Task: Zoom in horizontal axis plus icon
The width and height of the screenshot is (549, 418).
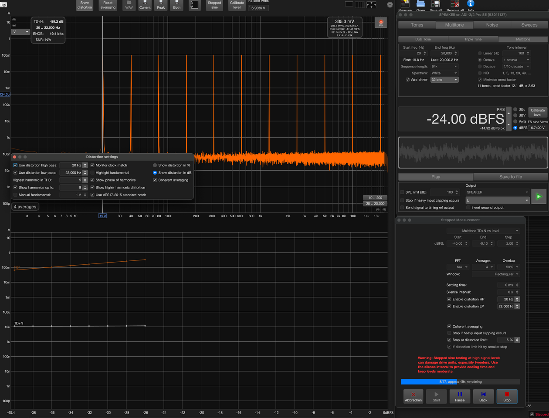Action: click(384, 210)
